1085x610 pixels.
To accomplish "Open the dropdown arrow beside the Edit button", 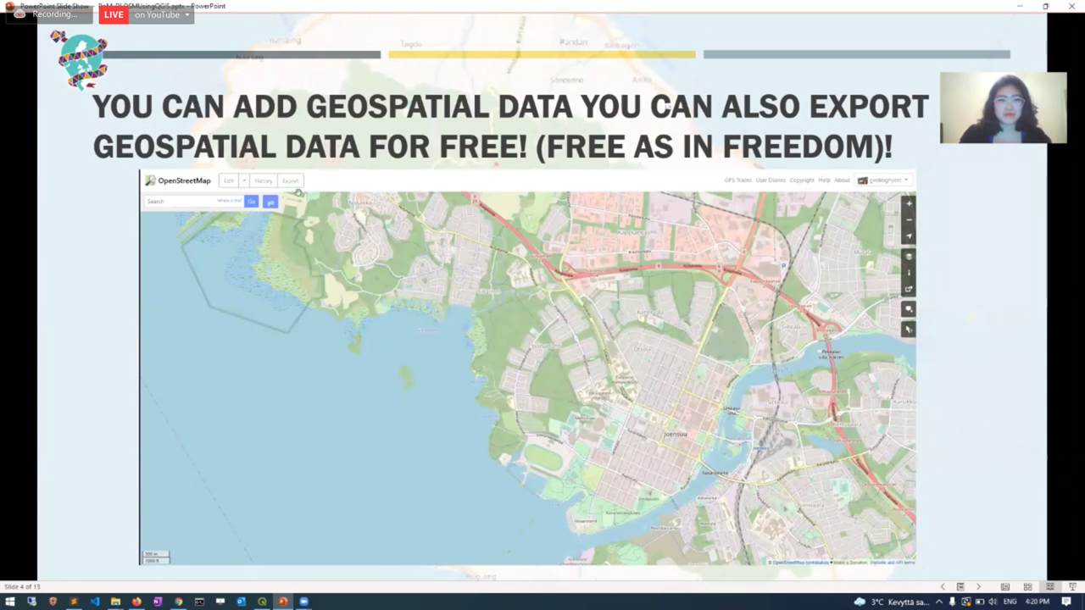I will click(244, 180).
